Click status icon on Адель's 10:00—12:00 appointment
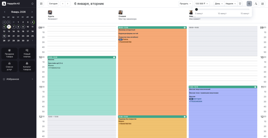Viewport: 268px width, 138px height. coord(114,57)
